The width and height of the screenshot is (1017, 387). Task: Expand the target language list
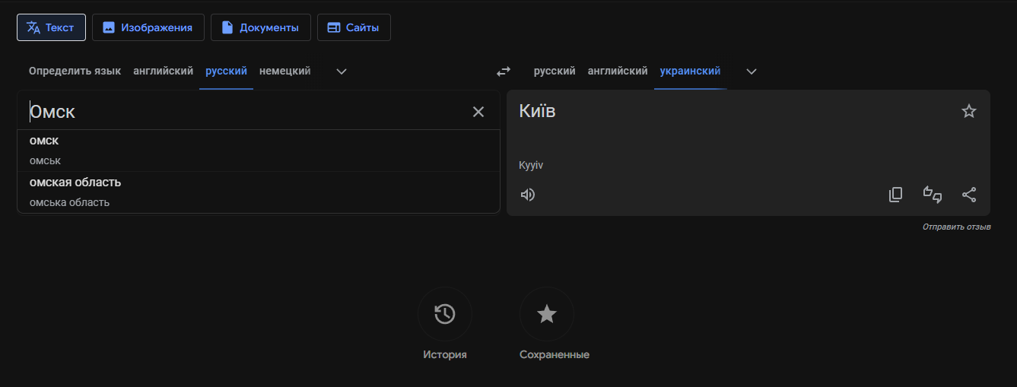[752, 71]
